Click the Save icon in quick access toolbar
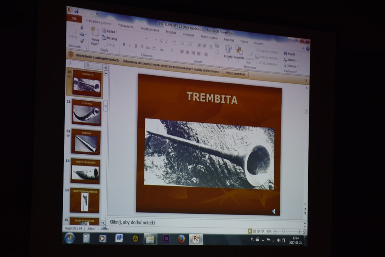 (x=76, y=11)
